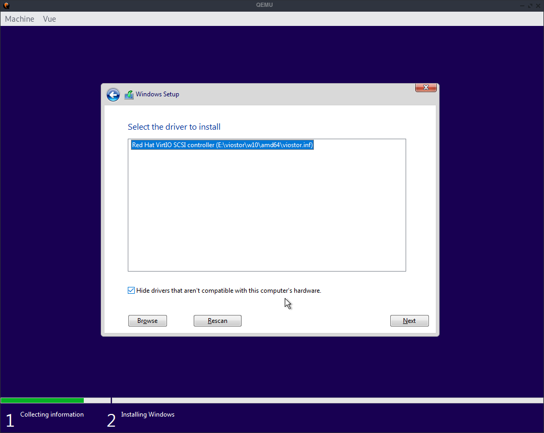Click the step 1 numbered indicator
Viewport: 544px width, 433px height.
pyautogui.click(x=10, y=419)
